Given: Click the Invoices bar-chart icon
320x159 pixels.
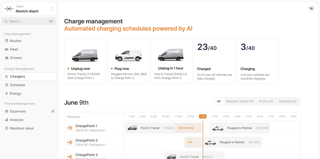Looking at the screenshot, I should [x=6, y=120].
